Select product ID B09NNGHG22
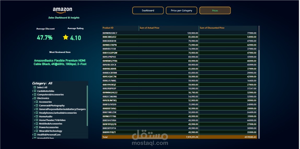The height and width of the screenshot is (149, 300). (110, 93)
